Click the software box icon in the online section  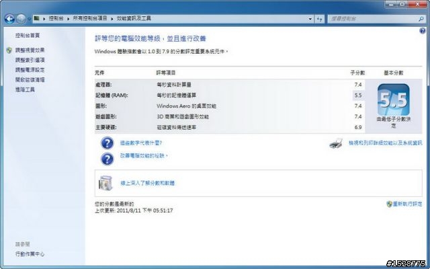click(x=105, y=183)
